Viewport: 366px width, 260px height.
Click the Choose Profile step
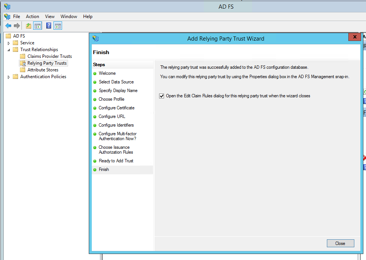pos(111,99)
